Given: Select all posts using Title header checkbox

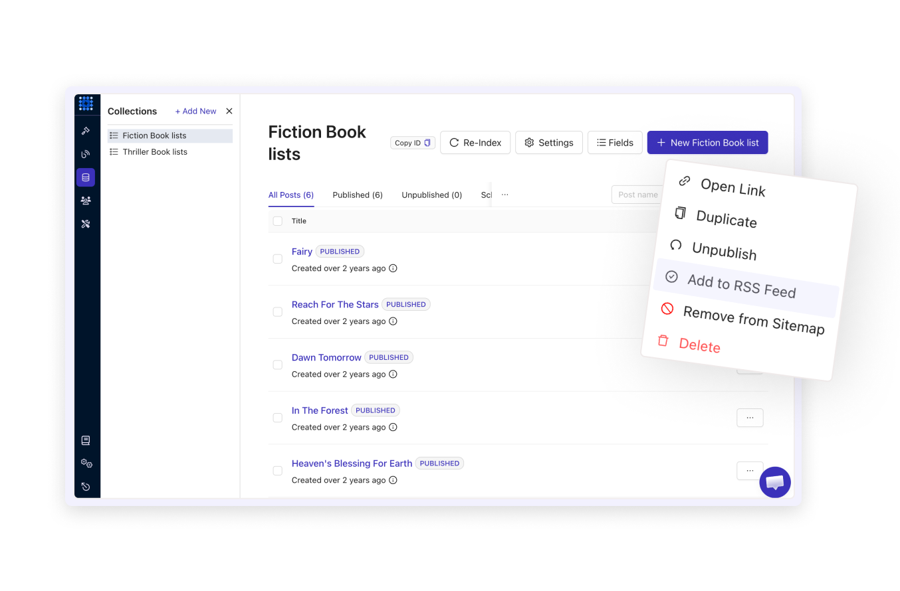Looking at the screenshot, I should tap(278, 221).
